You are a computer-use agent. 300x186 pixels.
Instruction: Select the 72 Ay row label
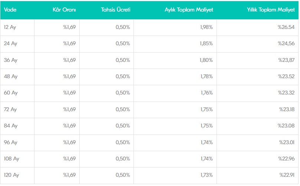coord(10,110)
